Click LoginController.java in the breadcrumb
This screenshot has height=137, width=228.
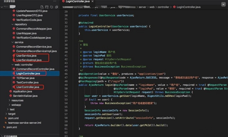tap(188, 7)
